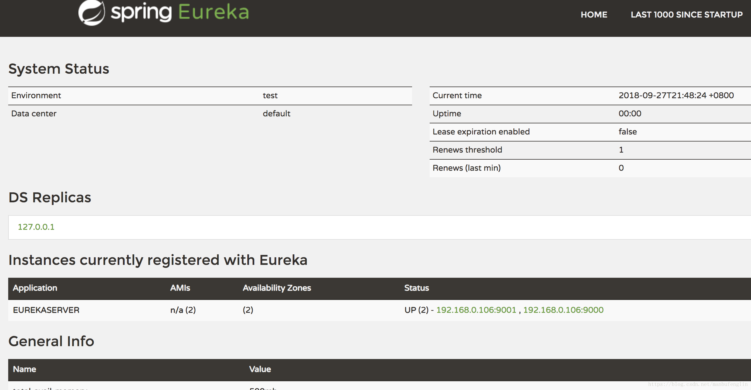
Task: Click the Environment row value test
Action: pyautogui.click(x=270, y=96)
